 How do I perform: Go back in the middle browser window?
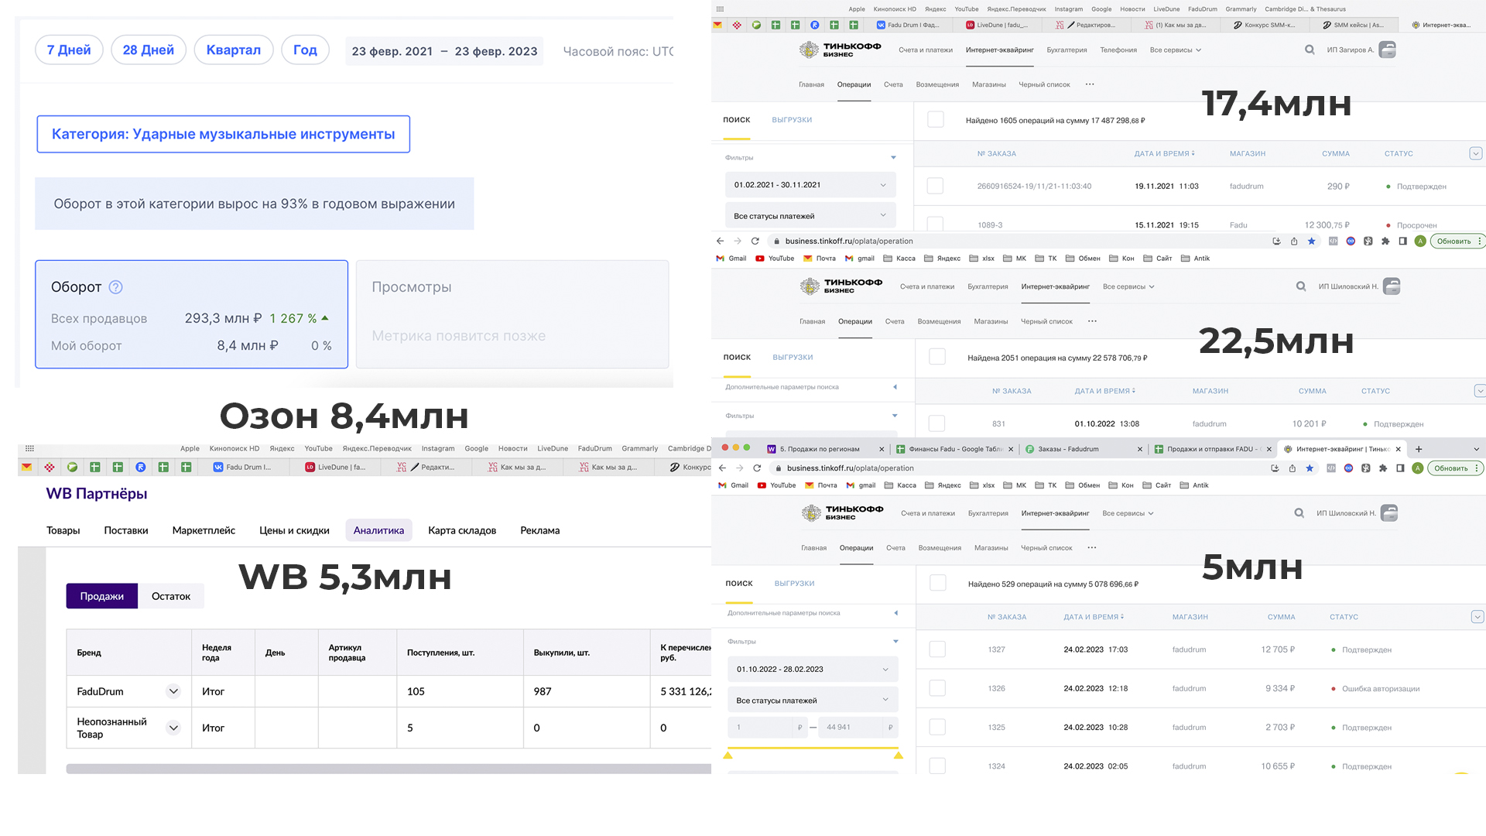[x=721, y=241]
